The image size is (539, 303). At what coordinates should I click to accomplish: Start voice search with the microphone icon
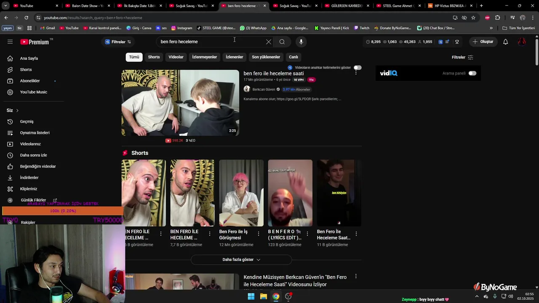(x=301, y=42)
